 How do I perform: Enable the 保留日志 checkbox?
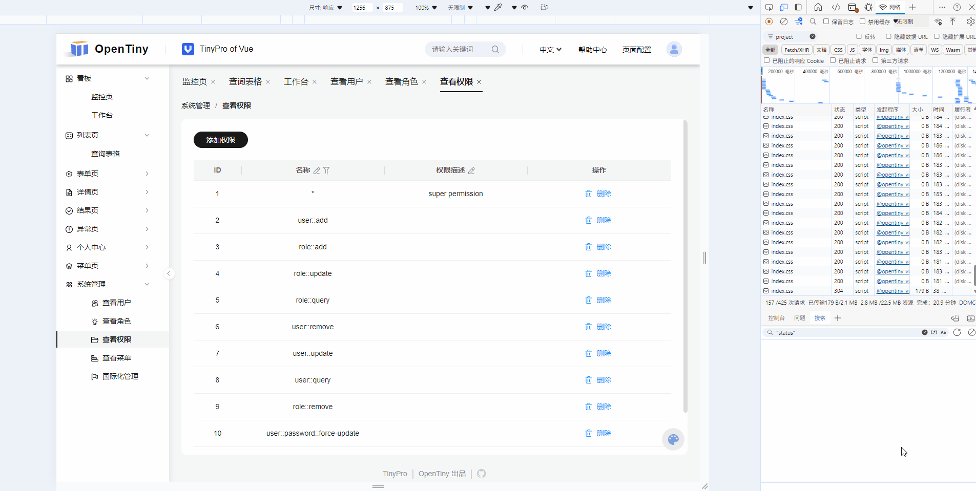point(825,22)
